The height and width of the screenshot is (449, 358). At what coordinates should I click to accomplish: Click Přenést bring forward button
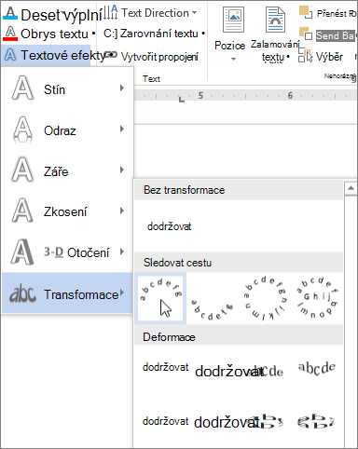[x=327, y=13]
